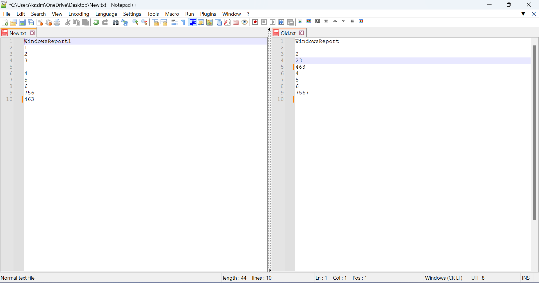539x283 pixels.
Task: Click the Save file toolbar icon
Action: pos(22,22)
